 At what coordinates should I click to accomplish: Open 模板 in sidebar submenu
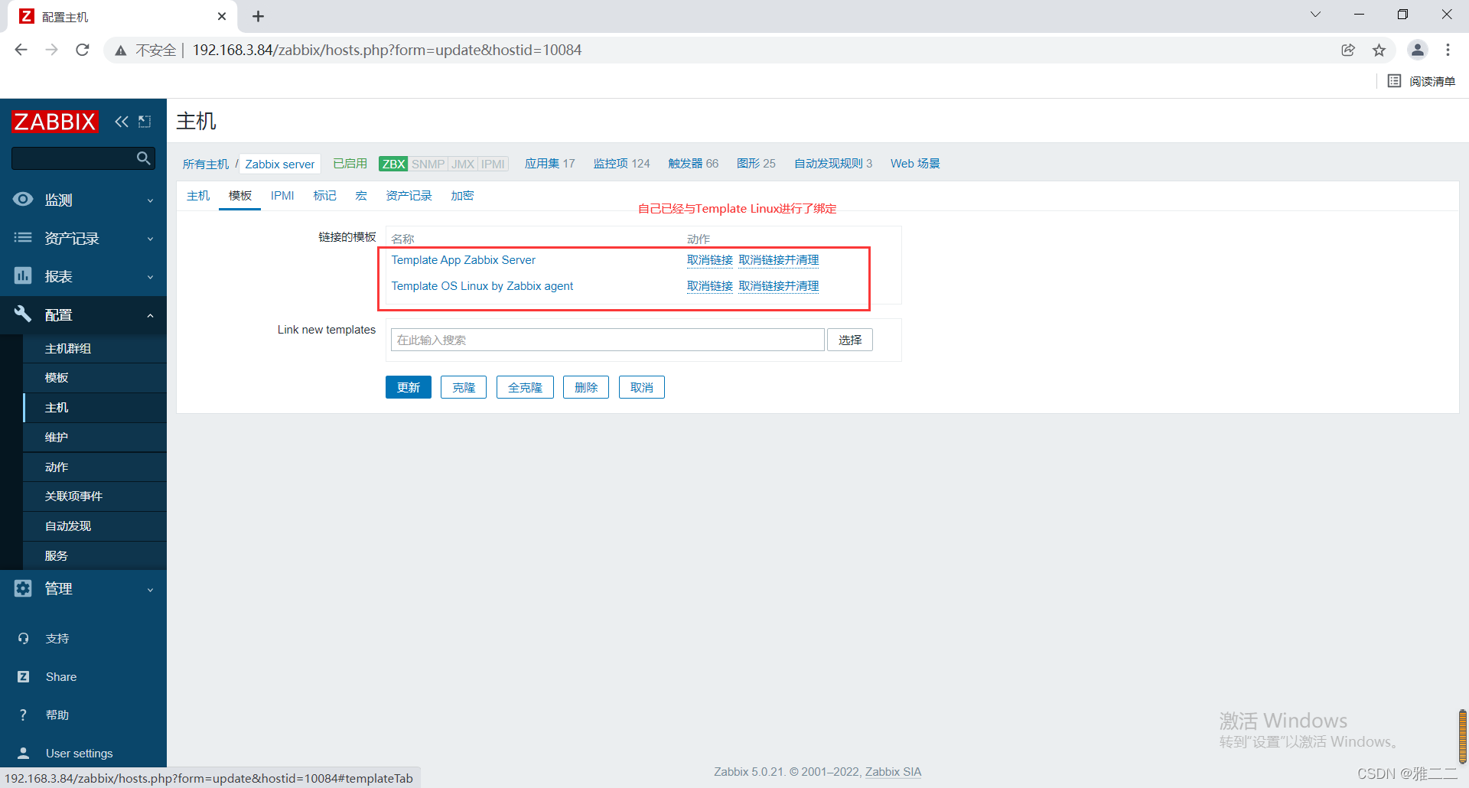[x=95, y=378]
